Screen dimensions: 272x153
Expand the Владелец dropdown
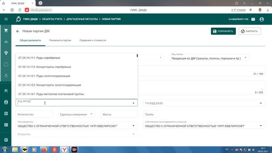[133, 134]
